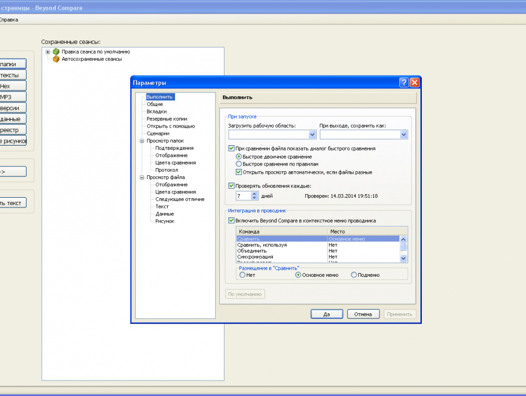Select the Нет placement radio button
Viewport: 526px width, 396px height.
(x=242, y=275)
